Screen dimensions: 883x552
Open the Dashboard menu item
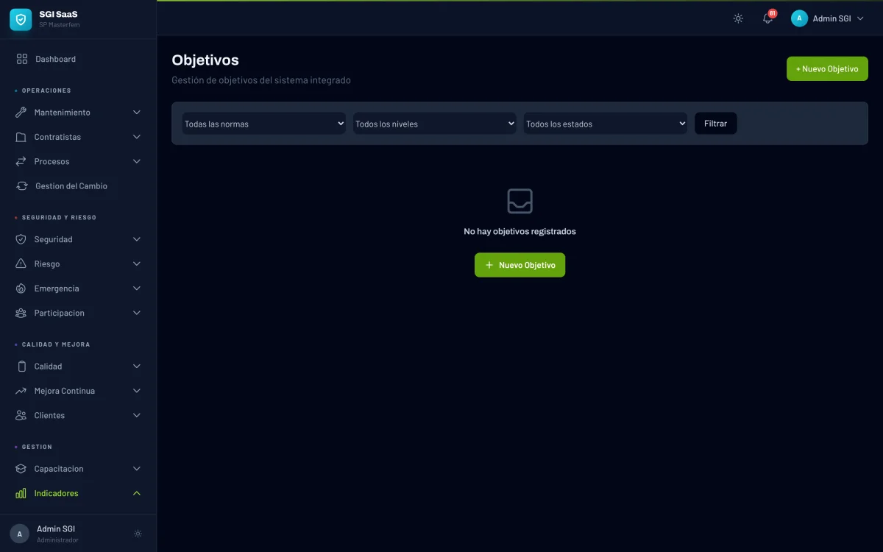(55, 59)
